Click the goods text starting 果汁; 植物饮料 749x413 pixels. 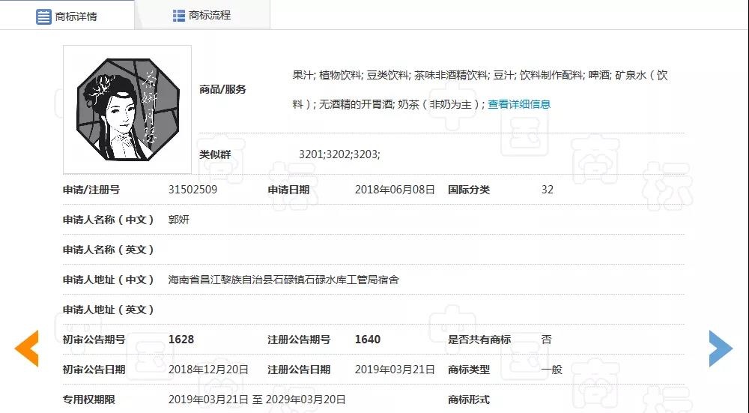pos(480,89)
